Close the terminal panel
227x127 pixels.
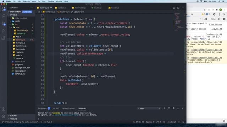(x=183, y=108)
